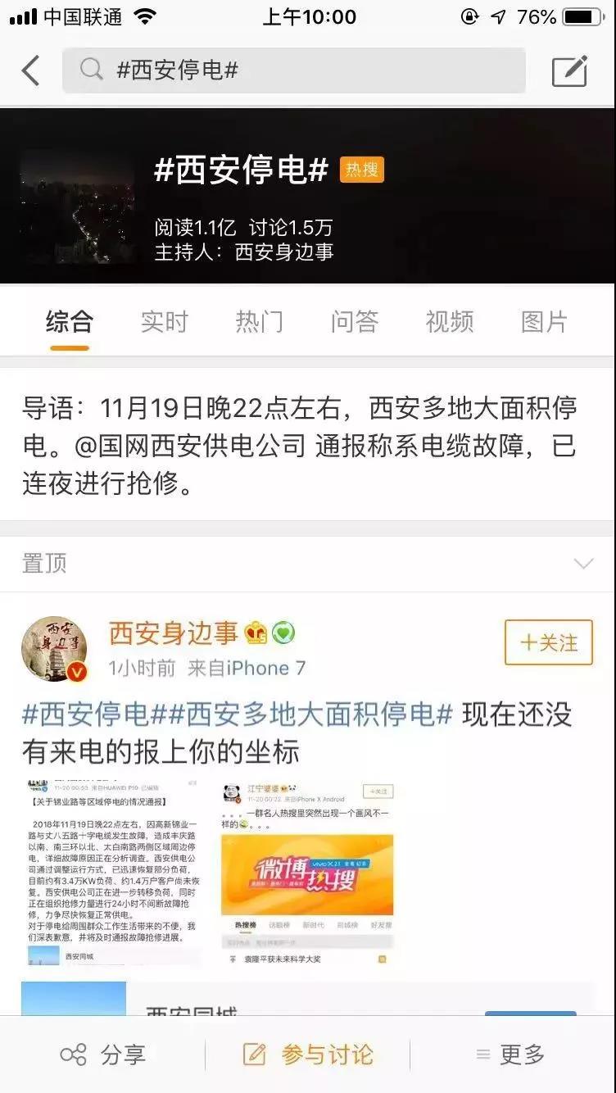Tap the crown badge beside 西安身边事
The height and width of the screenshot is (1093, 616).
(256, 633)
